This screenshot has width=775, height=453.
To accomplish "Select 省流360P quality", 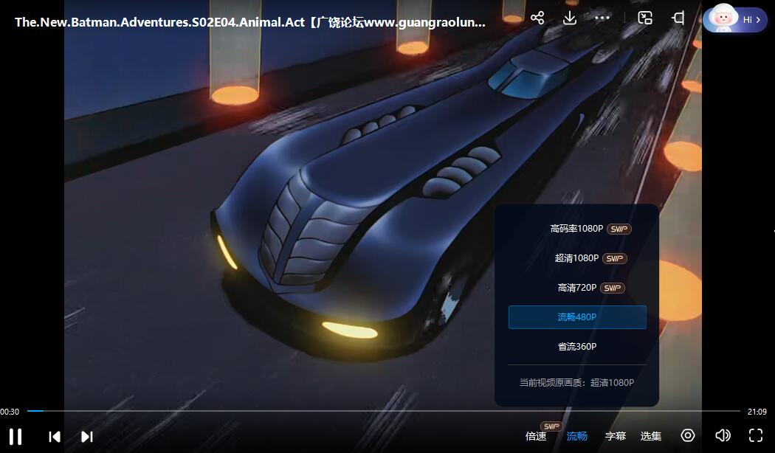I will (x=576, y=347).
